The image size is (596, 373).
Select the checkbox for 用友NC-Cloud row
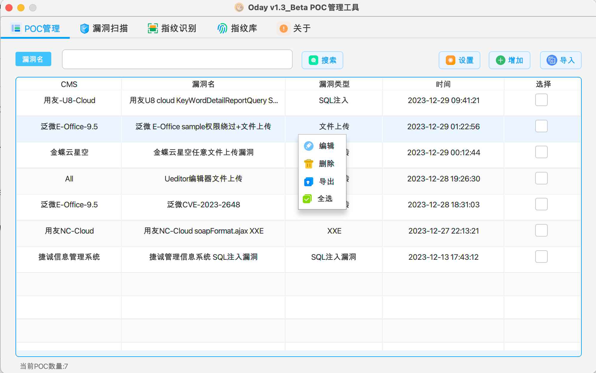[541, 230]
